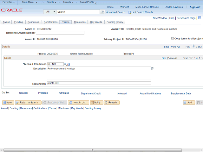Click Find in the Detail subsection header
The height and width of the screenshot is (152, 203).
[x=164, y=58]
